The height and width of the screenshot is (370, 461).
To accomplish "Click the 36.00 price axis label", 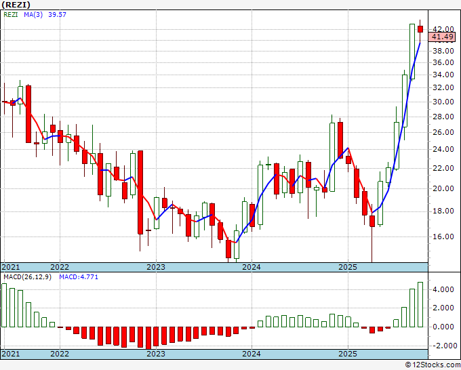I will [443, 62].
